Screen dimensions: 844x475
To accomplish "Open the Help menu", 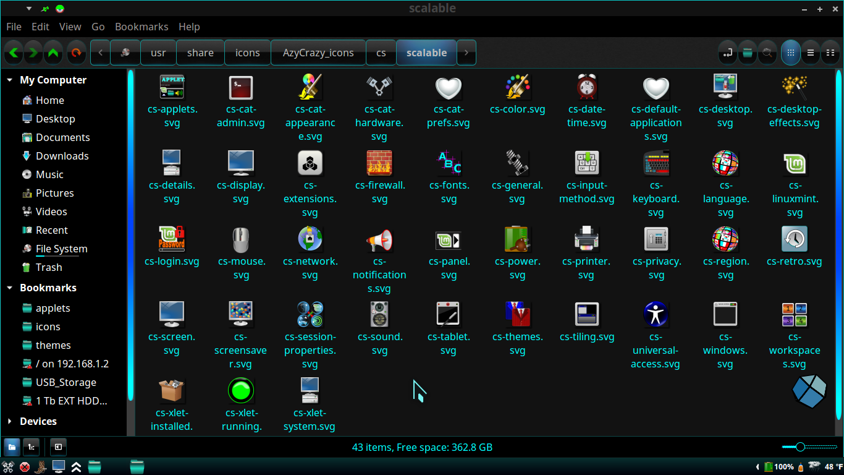I will pos(189,27).
